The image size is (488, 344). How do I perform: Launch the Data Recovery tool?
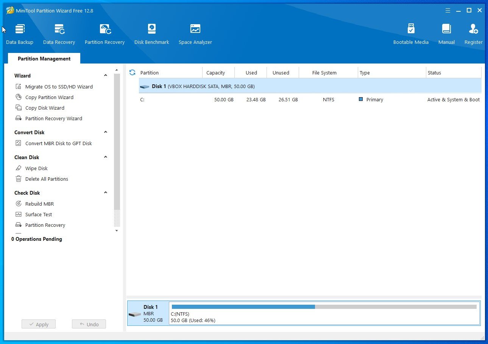click(x=59, y=34)
